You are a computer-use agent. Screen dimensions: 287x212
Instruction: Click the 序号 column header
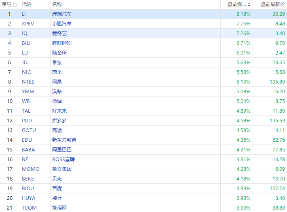click(x=6, y=4)
